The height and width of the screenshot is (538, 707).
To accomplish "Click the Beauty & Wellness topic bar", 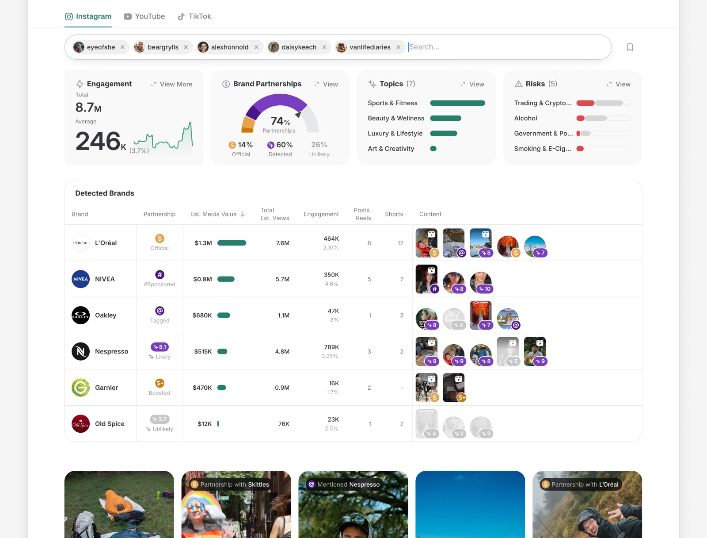I will point(445,118).
